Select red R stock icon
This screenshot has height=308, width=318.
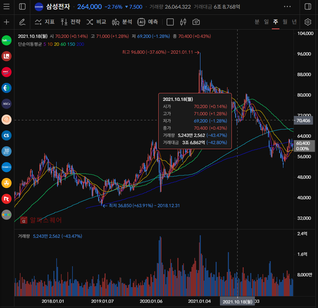coord(6,199)
